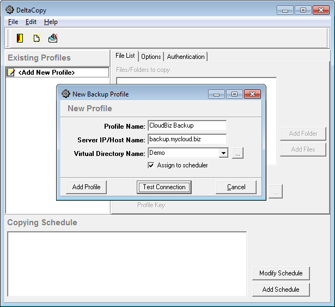This screenshot has width=335, height=307.
Task: Click the Add Profile button
Action: pos(87,187)
